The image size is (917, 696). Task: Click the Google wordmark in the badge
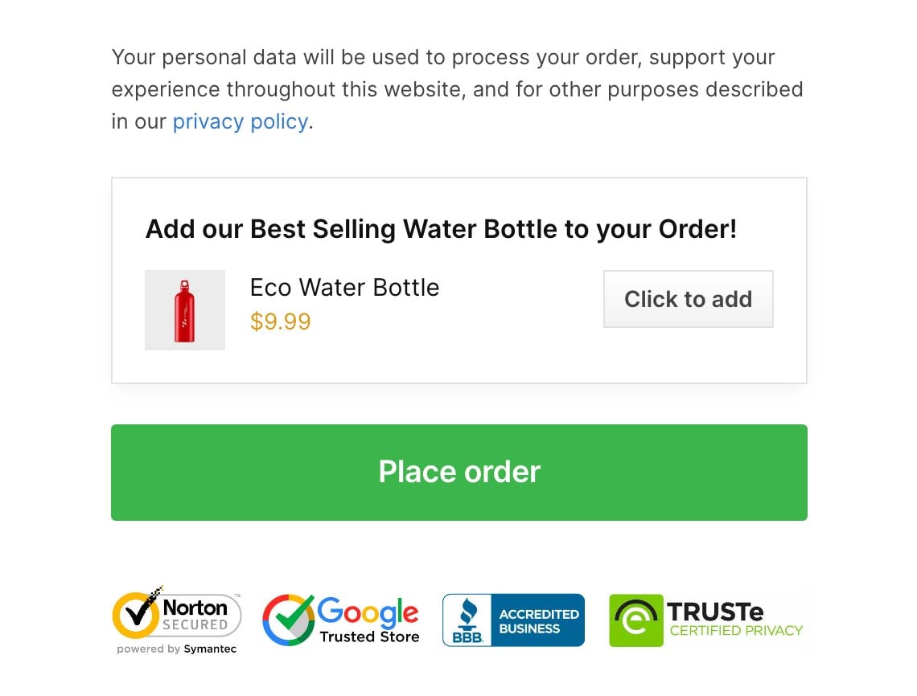click(368, 612)
